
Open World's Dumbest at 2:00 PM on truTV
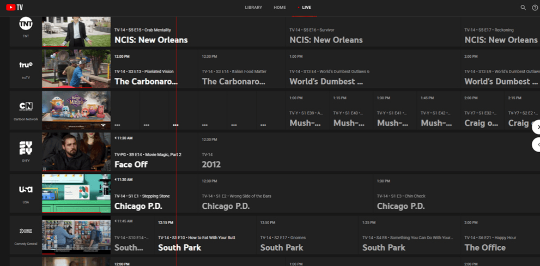coord(500,69)
